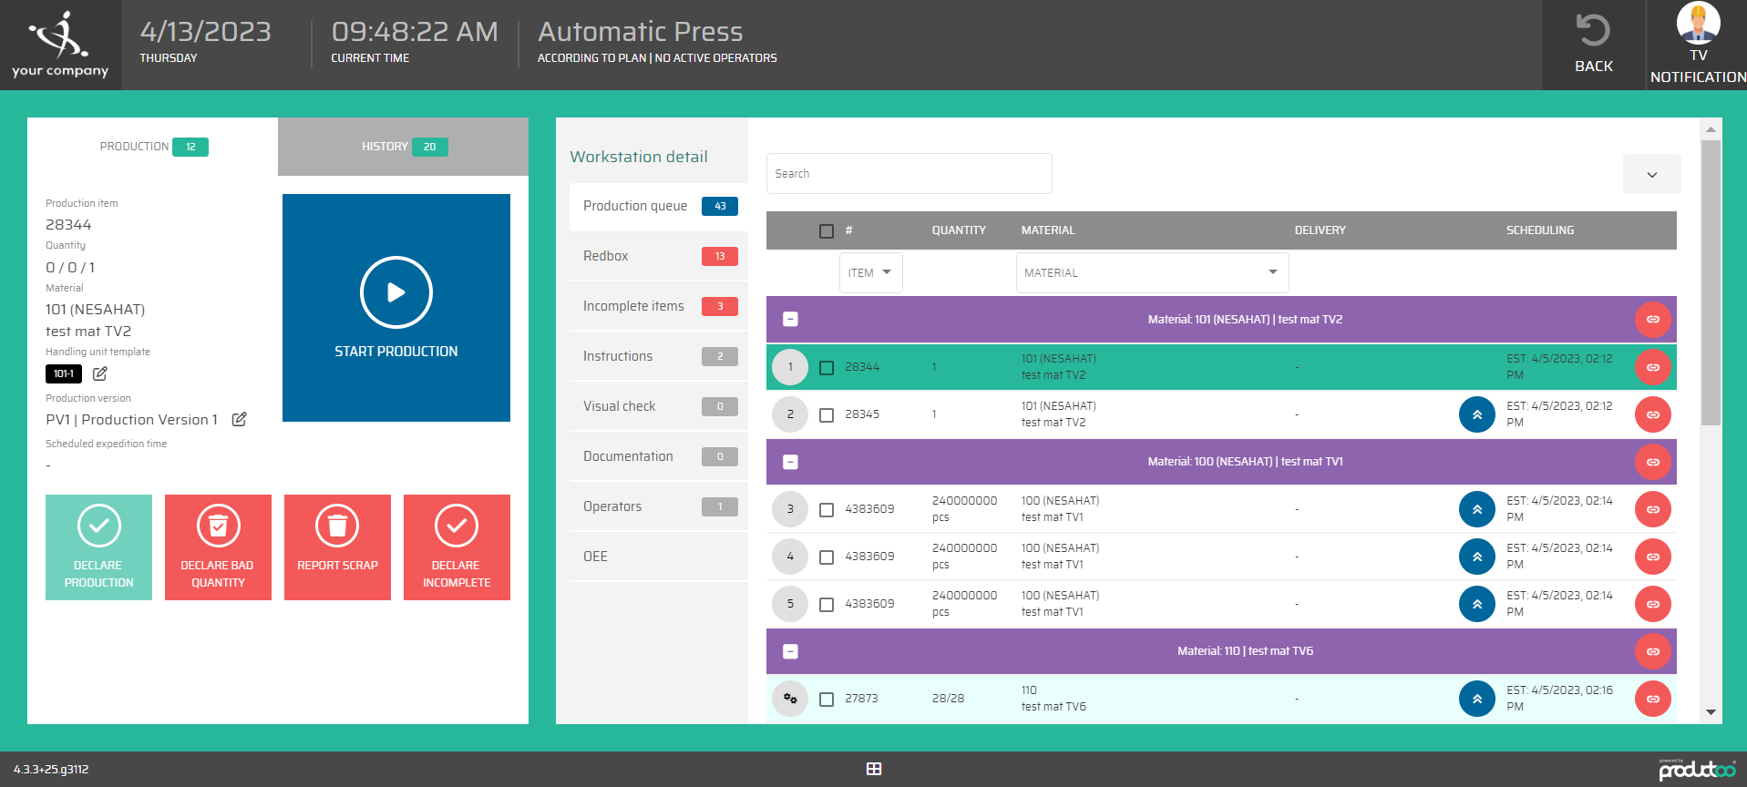Viewport: 1747px width, 787px height.
Task: Move item 28345 to top priority
Action: (1476, 414)
